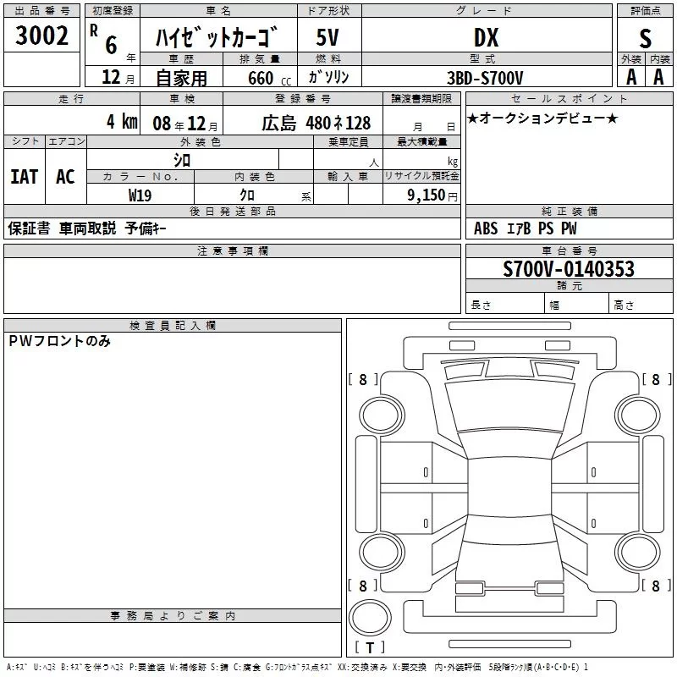The width and height of the screenshot is (677, 677).
Task: Click the equipment list ABS エアB PS PW
Action: tap(525, 228)
